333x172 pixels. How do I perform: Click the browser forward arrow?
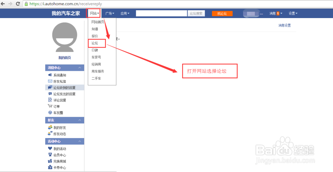pos(10,4)
